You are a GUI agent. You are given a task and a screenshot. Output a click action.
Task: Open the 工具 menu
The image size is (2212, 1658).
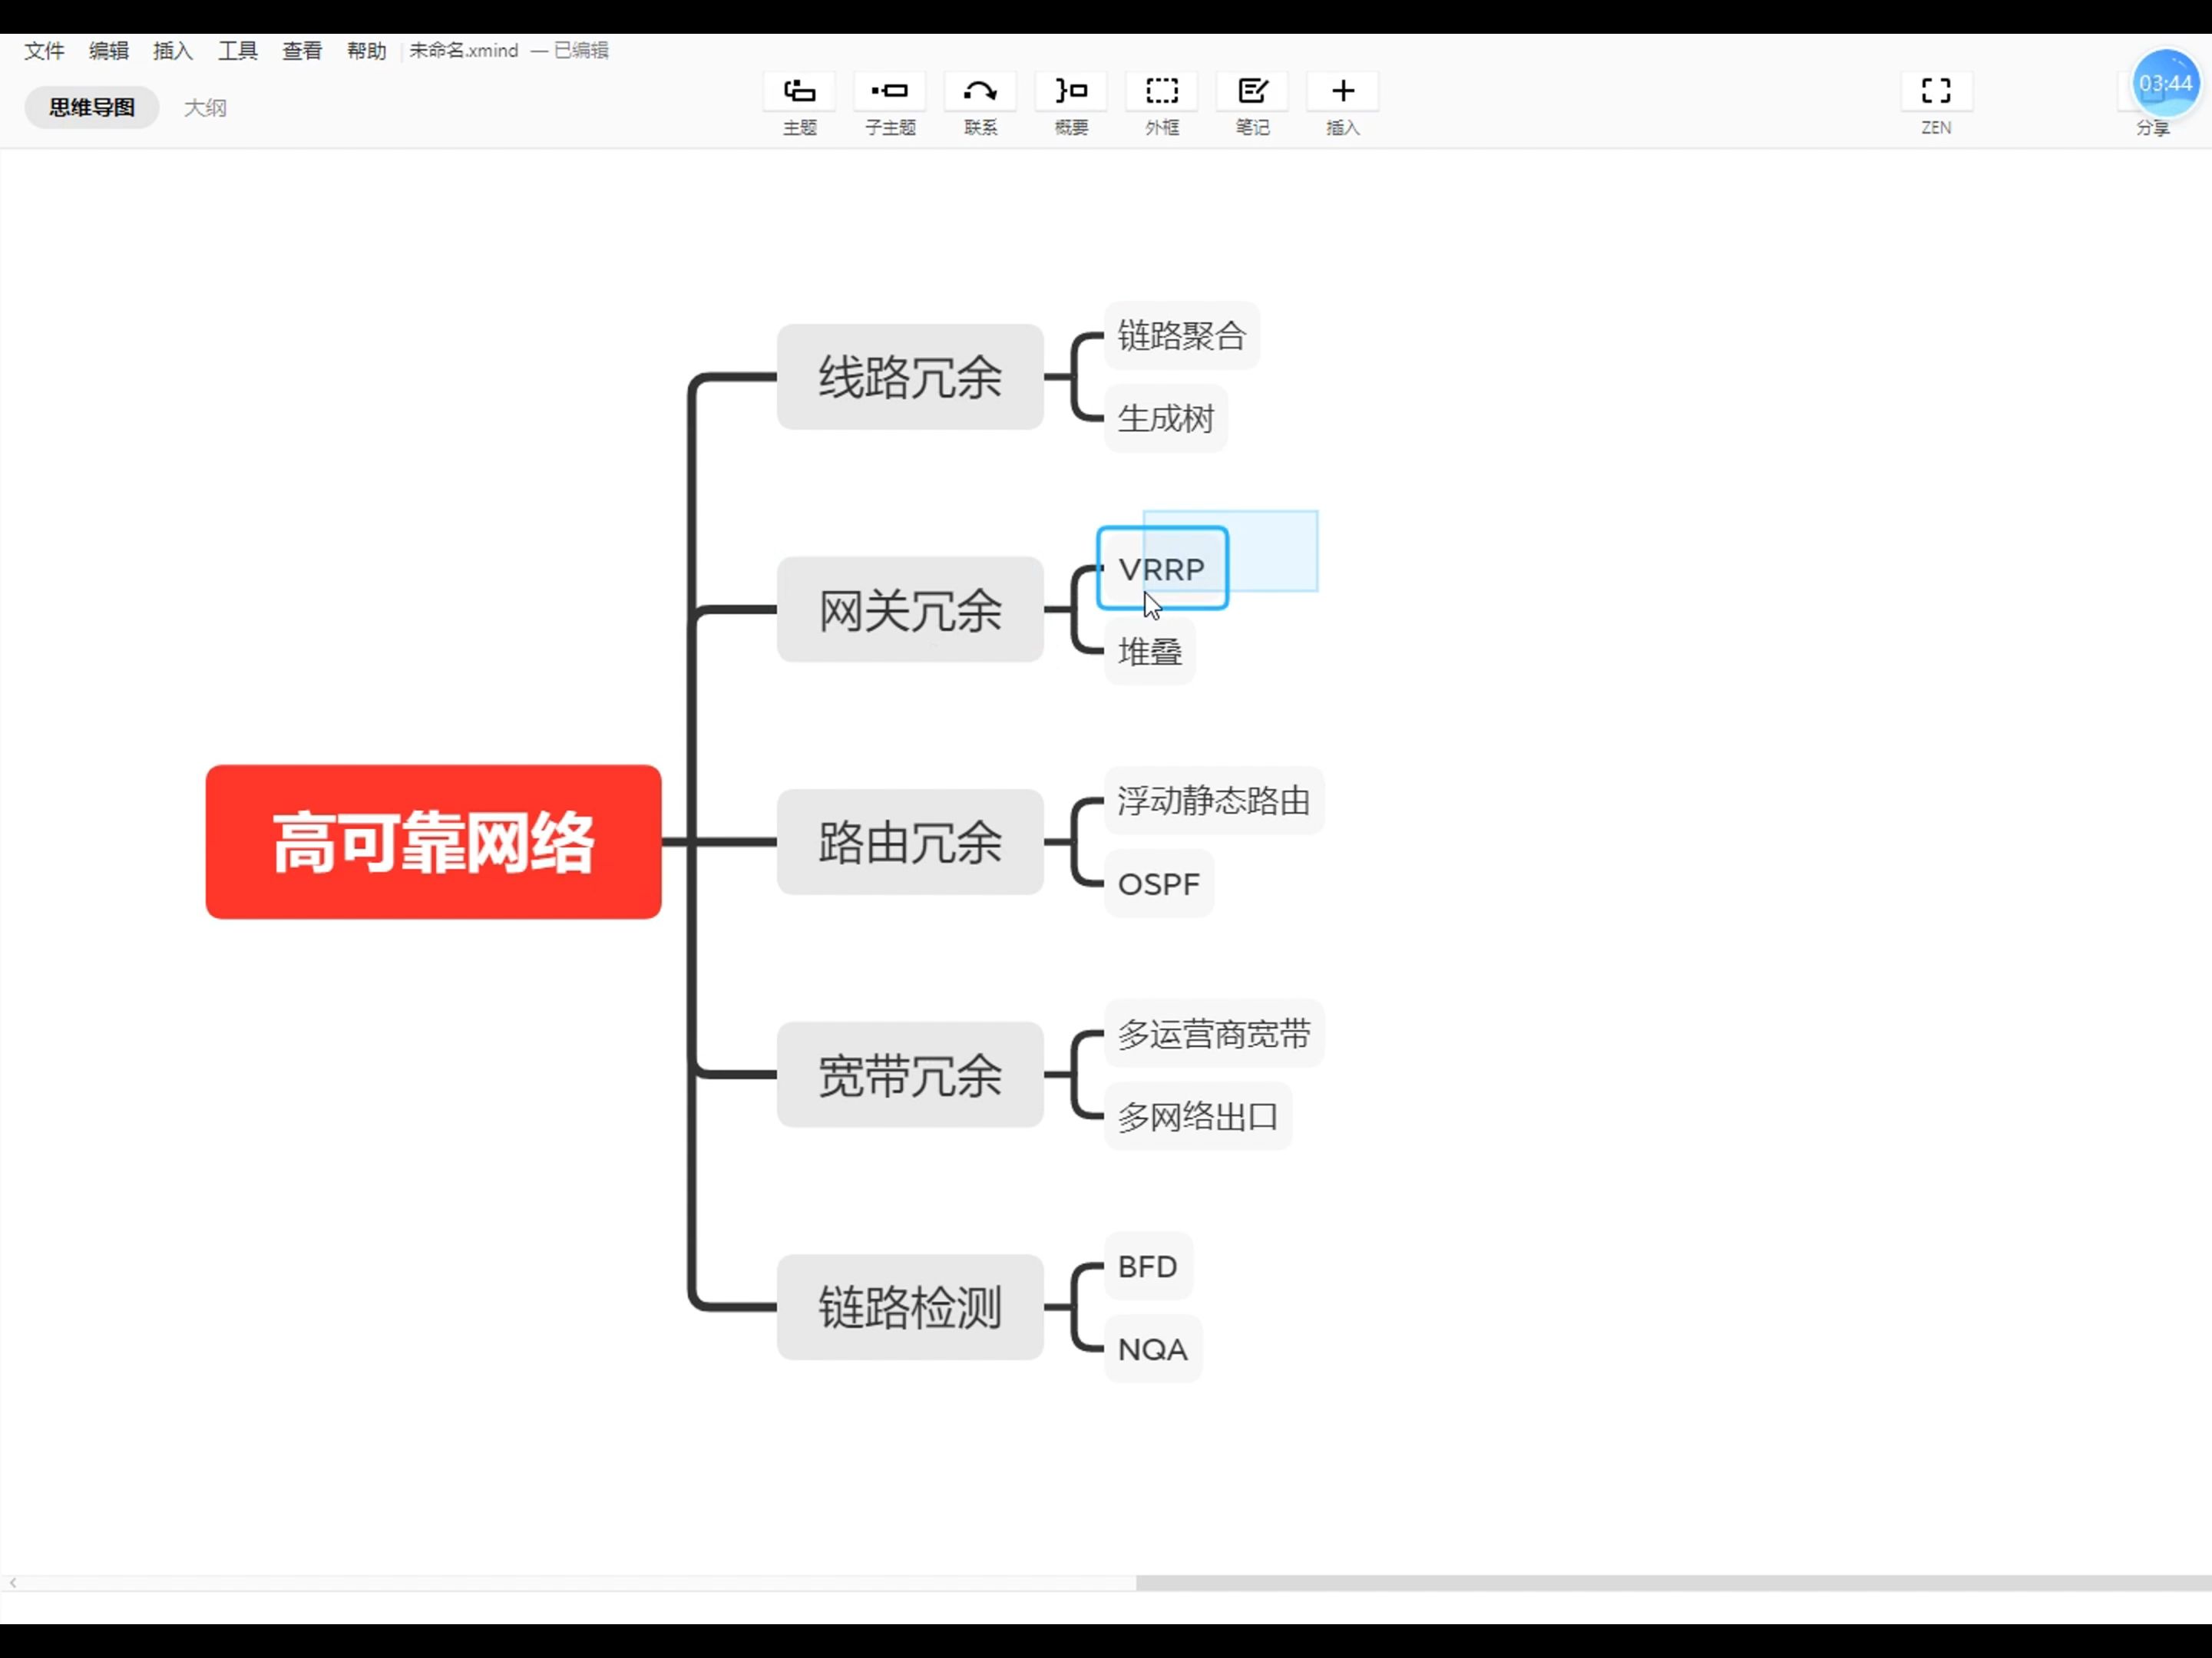pyautogui.click(x=238, y=51)
